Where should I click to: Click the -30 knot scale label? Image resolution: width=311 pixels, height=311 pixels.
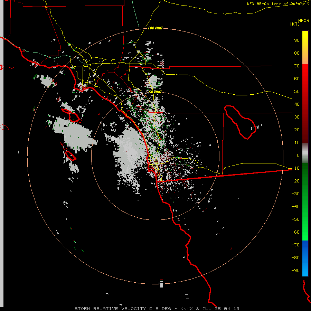(x=295, y=194)
